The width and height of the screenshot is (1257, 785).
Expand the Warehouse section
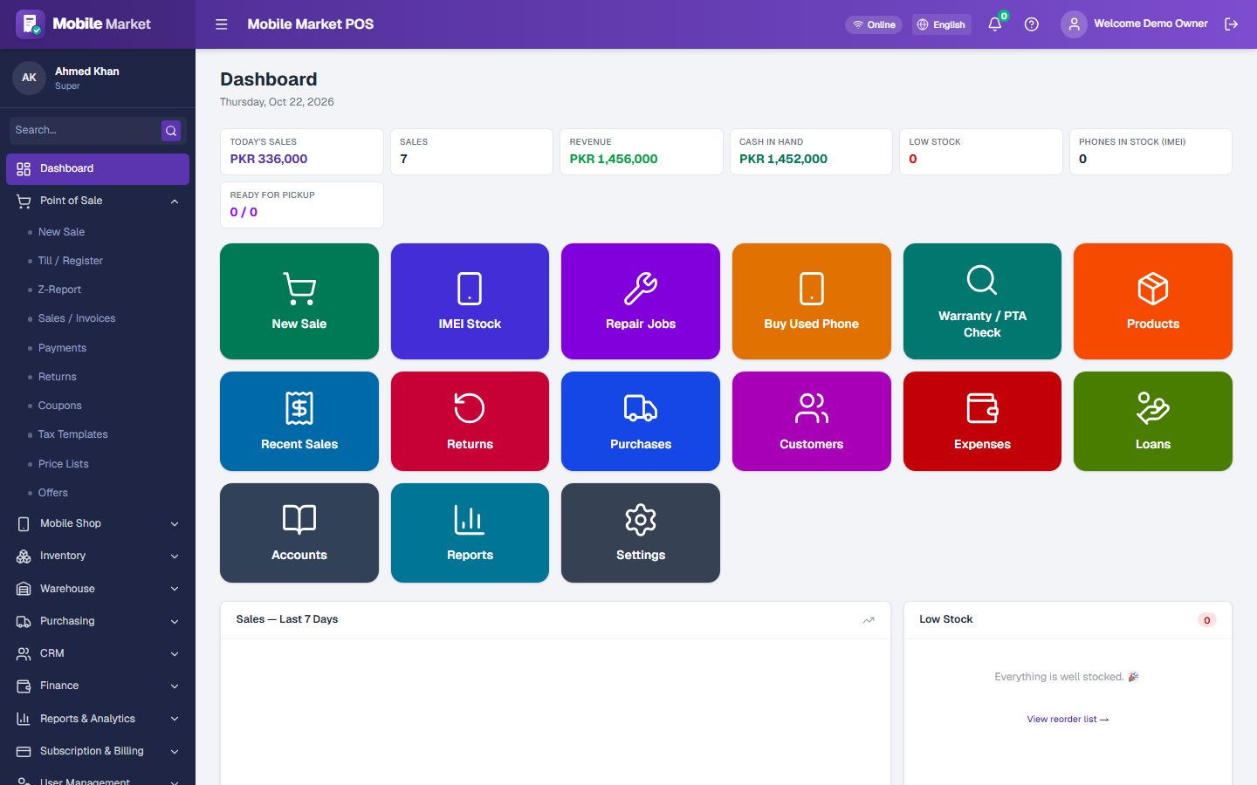(98, 589)
